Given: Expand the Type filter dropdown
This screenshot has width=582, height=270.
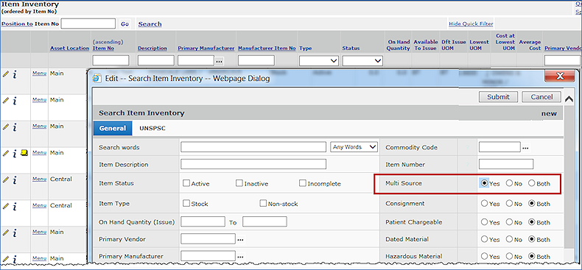Looking at the screenshot, I should (x=319, y=61).
